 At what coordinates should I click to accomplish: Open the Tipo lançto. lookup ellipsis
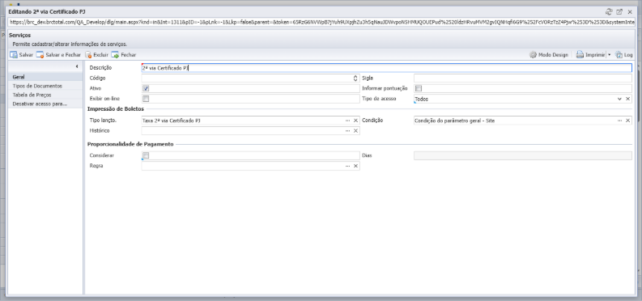(347, 121)
